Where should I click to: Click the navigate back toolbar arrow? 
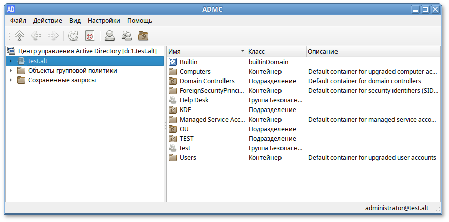[36, 36]
